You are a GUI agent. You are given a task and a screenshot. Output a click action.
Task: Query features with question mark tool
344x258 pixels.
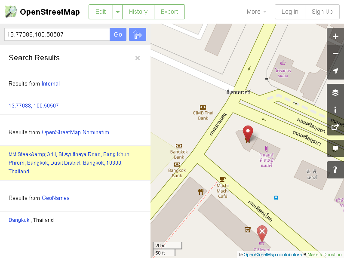pos(335,170)
